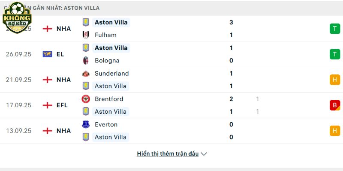Click the orange H badge for Everton match
Image resolution: width=343 pixels, height=171 pixels.
[334, 131]
